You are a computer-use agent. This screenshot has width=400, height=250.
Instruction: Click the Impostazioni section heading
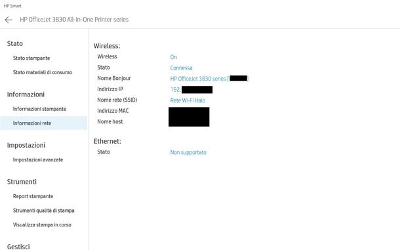(x=26, y=145)
